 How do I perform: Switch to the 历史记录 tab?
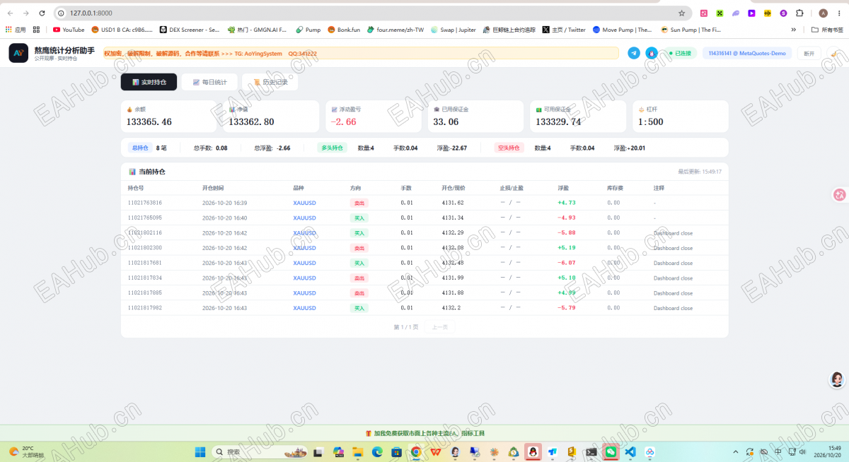(270, 82)
